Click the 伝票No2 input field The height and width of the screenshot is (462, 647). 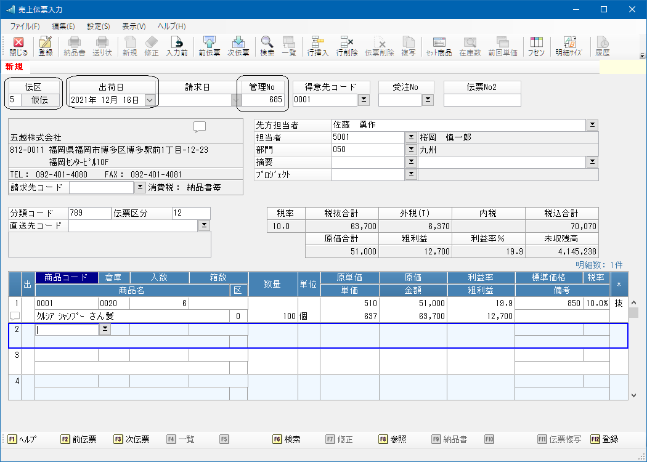coord(482,100)
